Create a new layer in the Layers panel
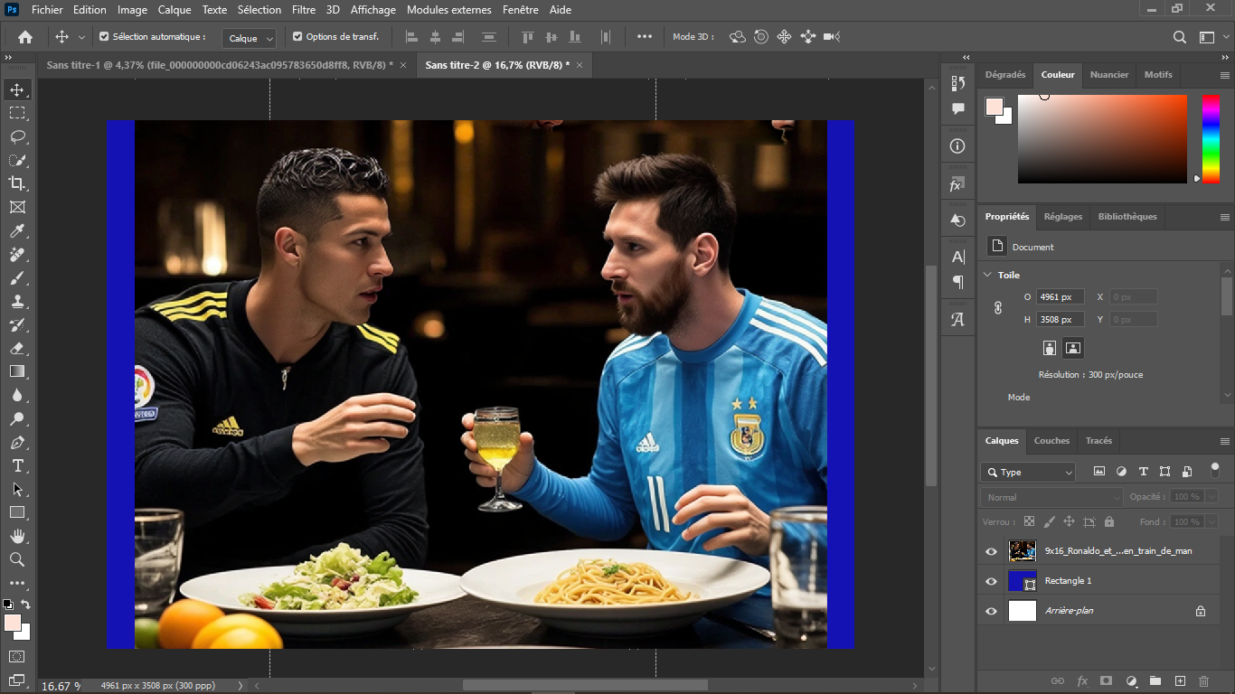This screenshot has height=694, width=1235. click(1178, 681)
